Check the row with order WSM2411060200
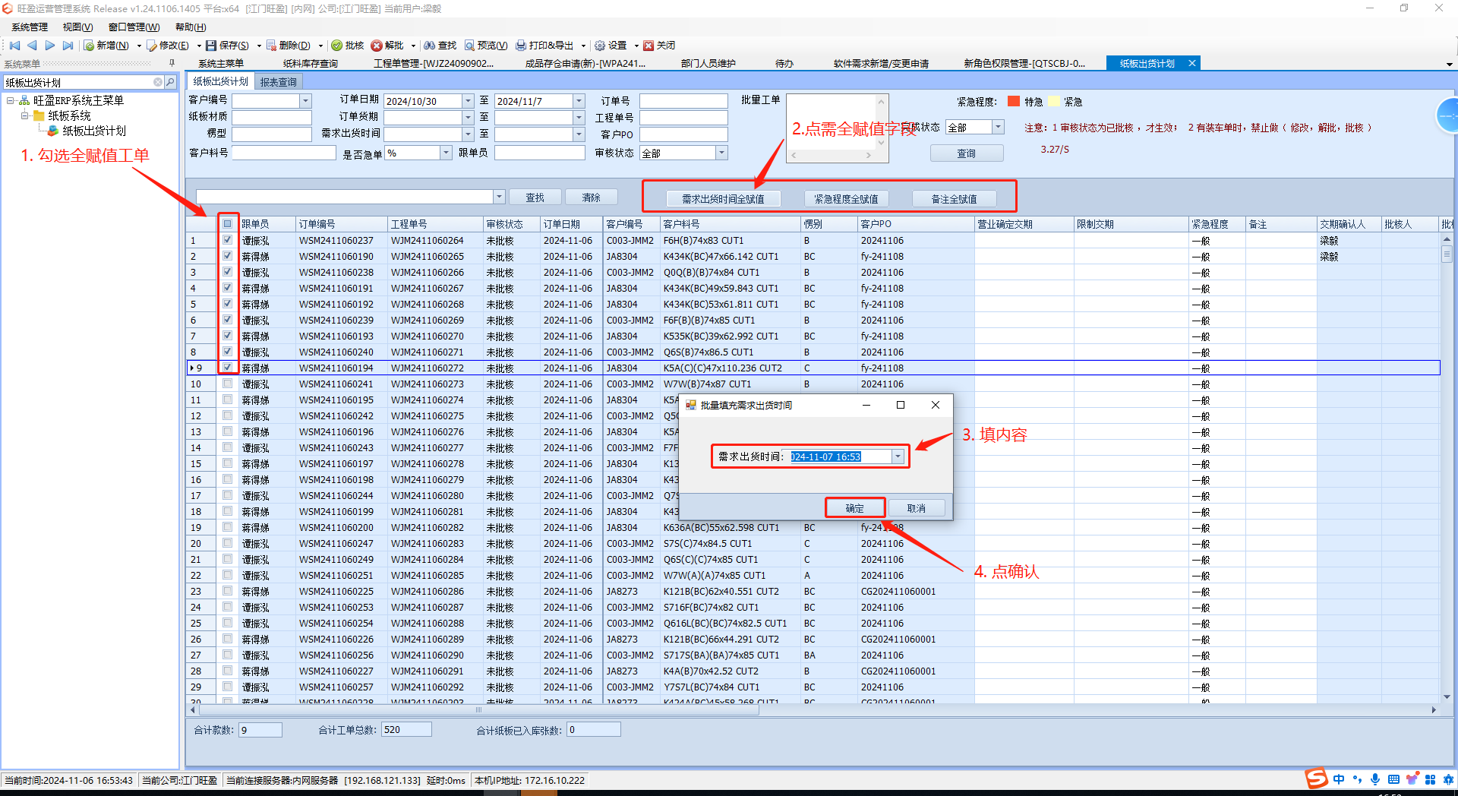 click(227, 527)
